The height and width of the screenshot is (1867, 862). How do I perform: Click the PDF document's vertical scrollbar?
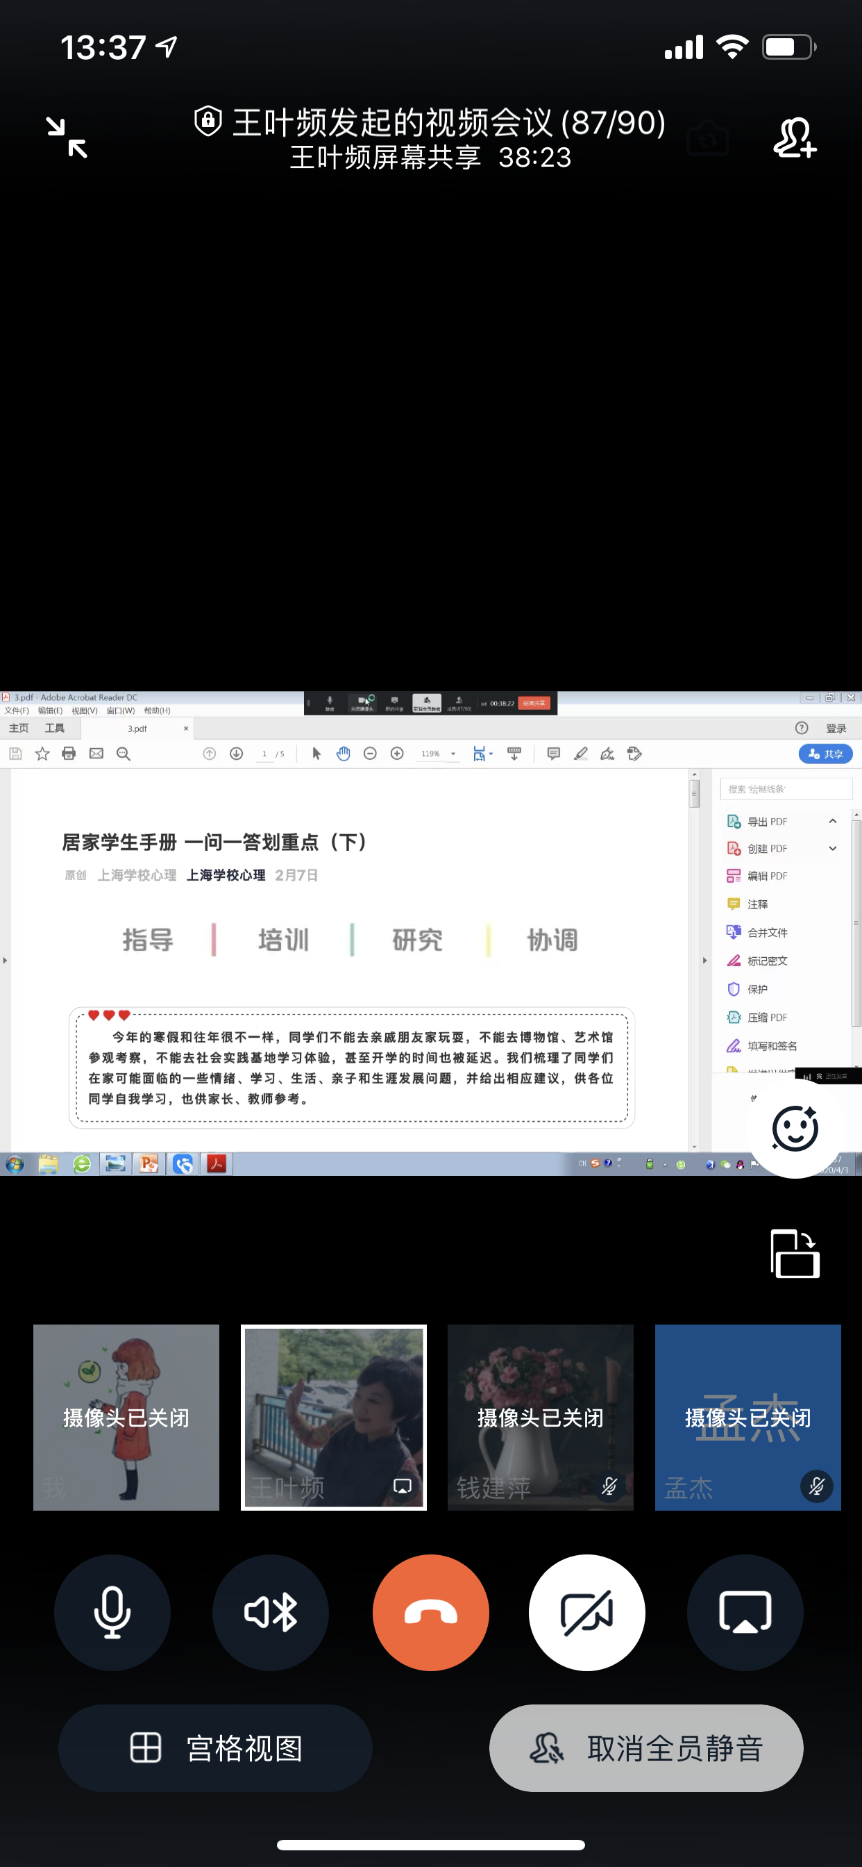(x=695, y=943)
